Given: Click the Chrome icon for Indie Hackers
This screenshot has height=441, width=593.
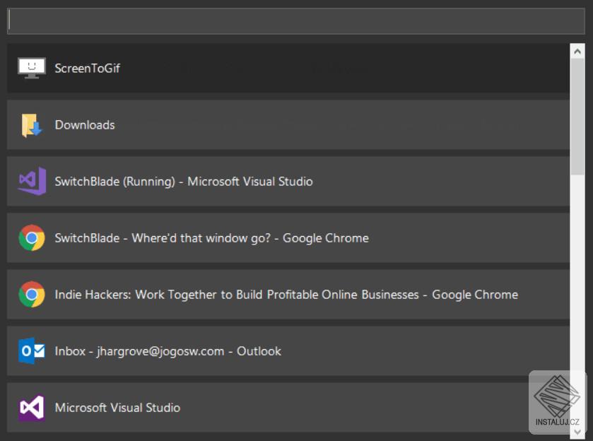Looking at the screenshot, I should (32, 295).
